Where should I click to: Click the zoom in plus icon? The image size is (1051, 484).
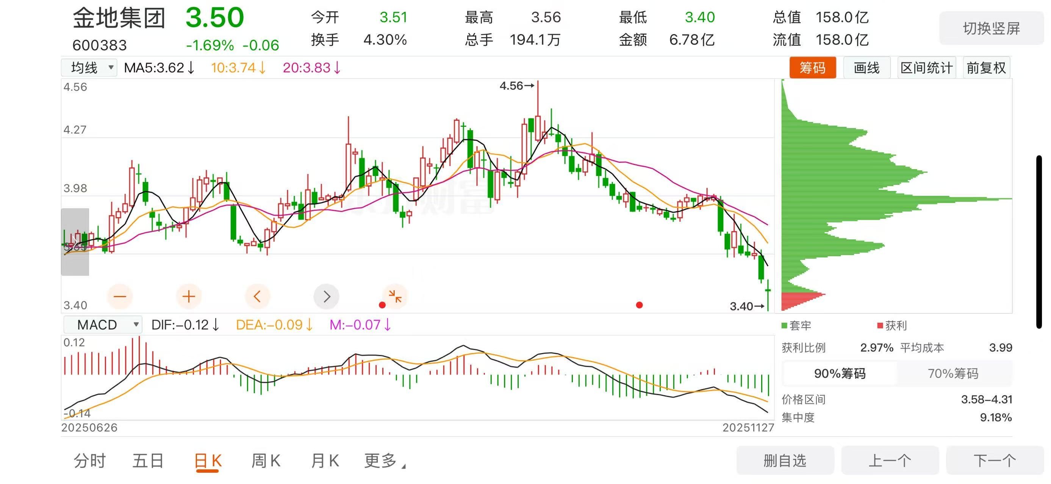pos(189,296)
